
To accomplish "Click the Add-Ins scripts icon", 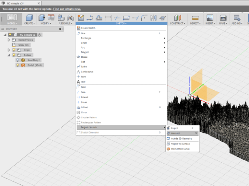I will (237, 18).
